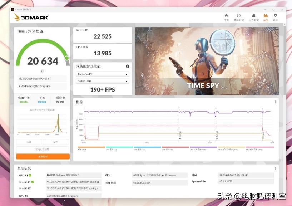Viewport: 292px width, 206px height.
Task: Toggle the purple CPU clock frequency legend
Action: pyautogui.click(x=204, y=147)
